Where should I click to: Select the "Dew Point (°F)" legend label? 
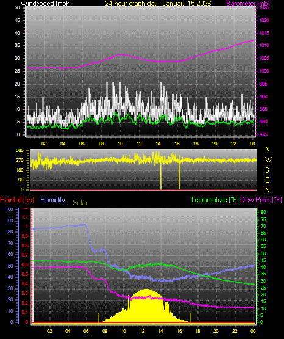261,200
